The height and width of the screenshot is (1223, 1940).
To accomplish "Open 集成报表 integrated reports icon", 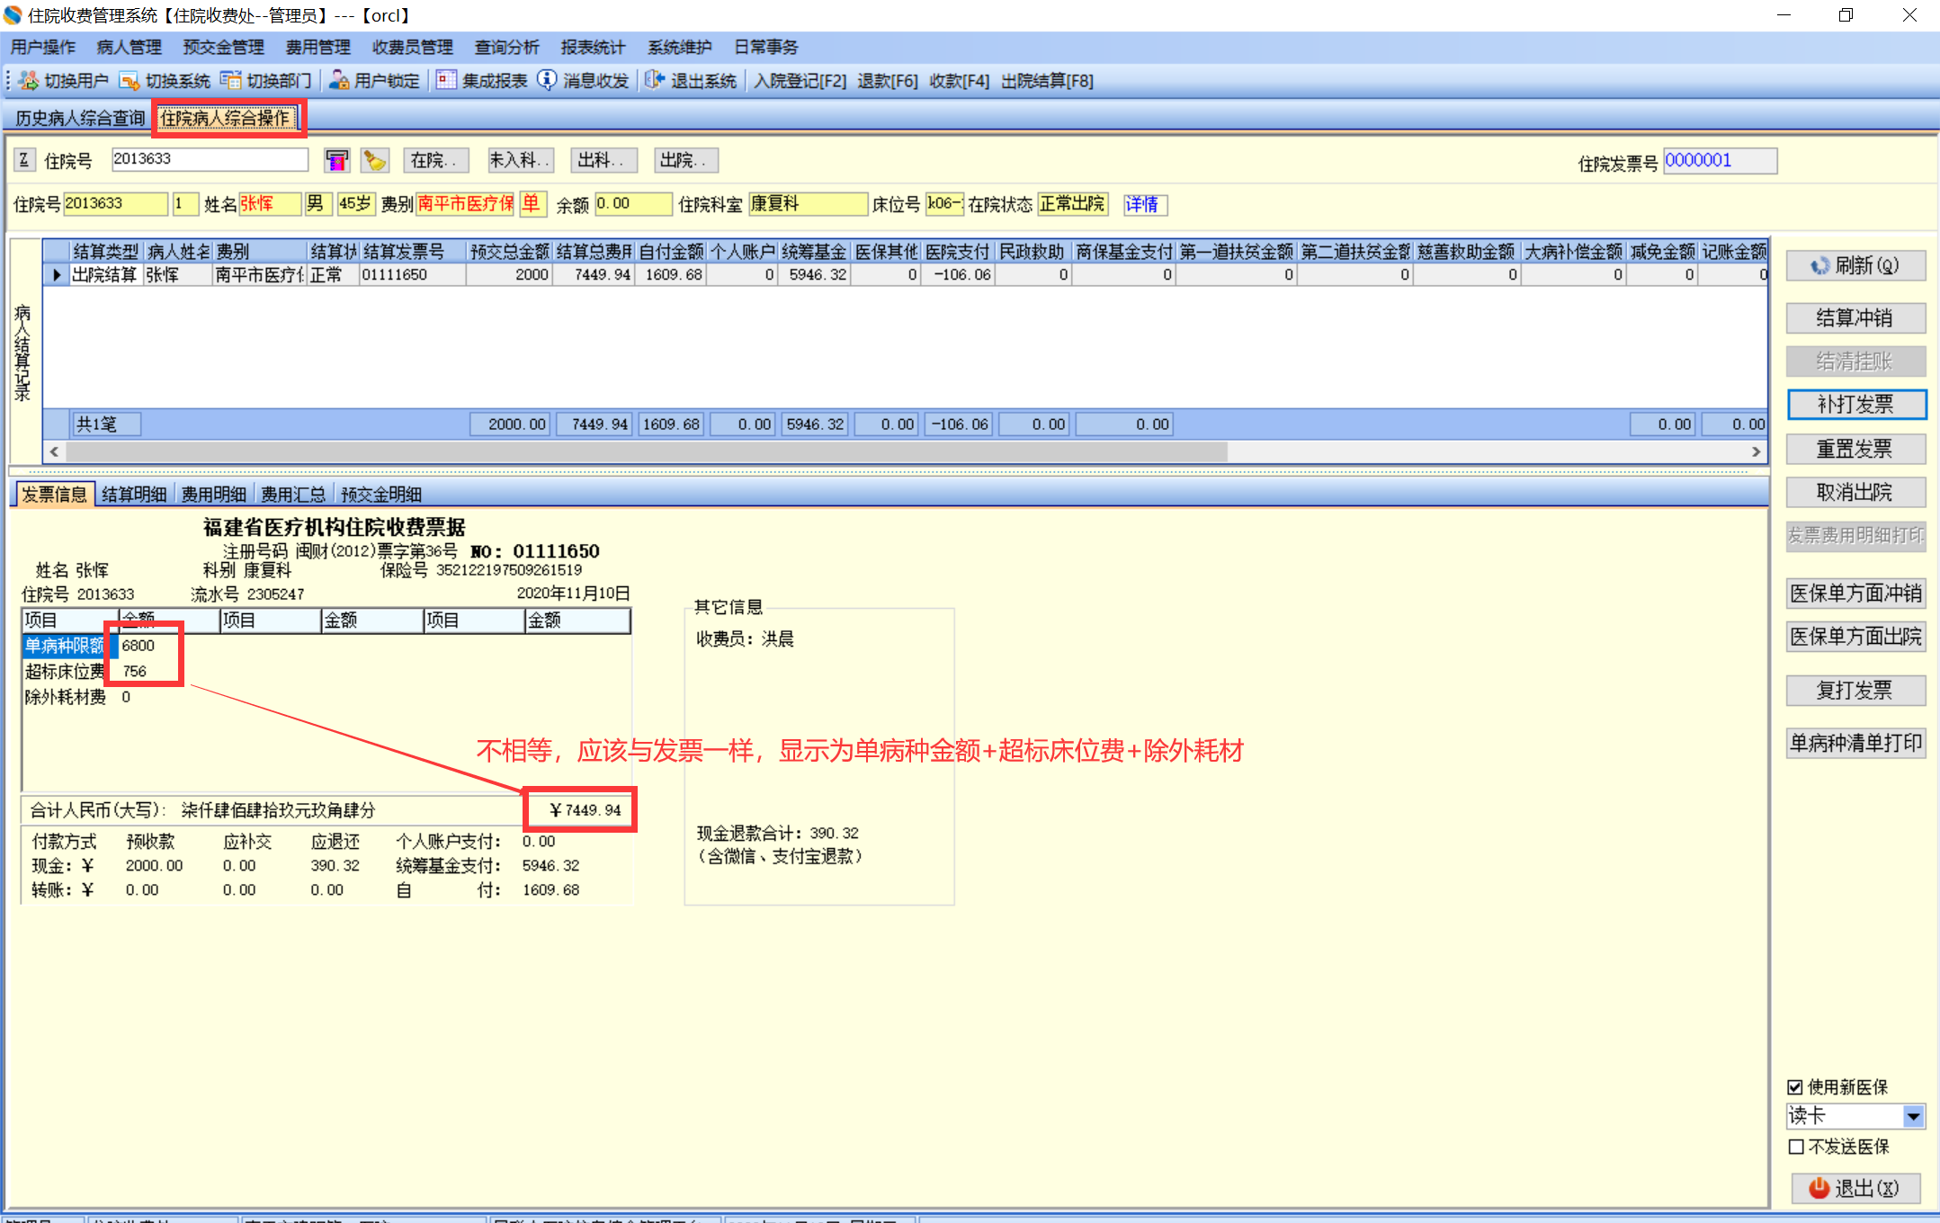I will point(446,81).
